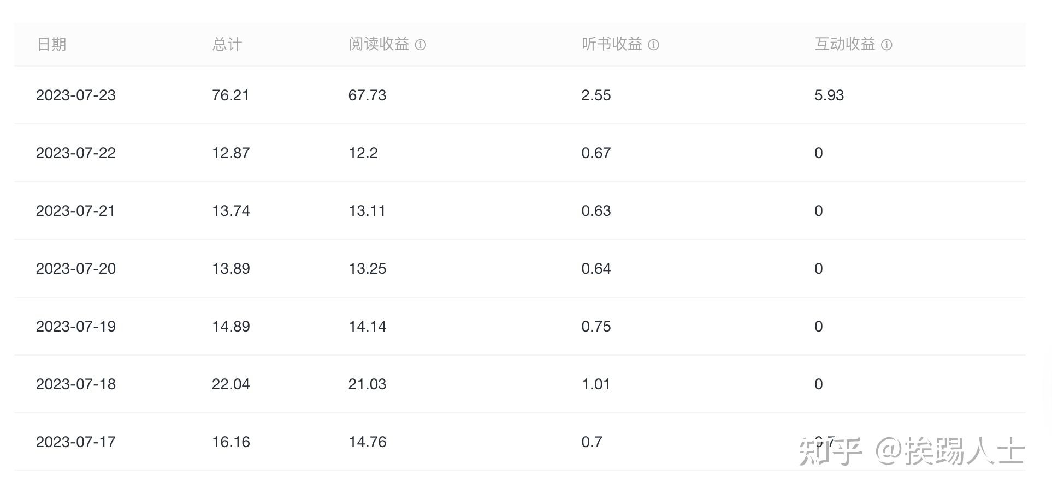The width and height of the screenshot is (1052, 494).
Task: Select the 2023-07-22 date cell
Action: (x=76, y=153)
